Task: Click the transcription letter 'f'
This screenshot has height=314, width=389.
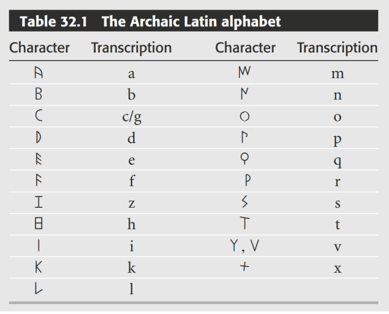Action: point(131,182)
